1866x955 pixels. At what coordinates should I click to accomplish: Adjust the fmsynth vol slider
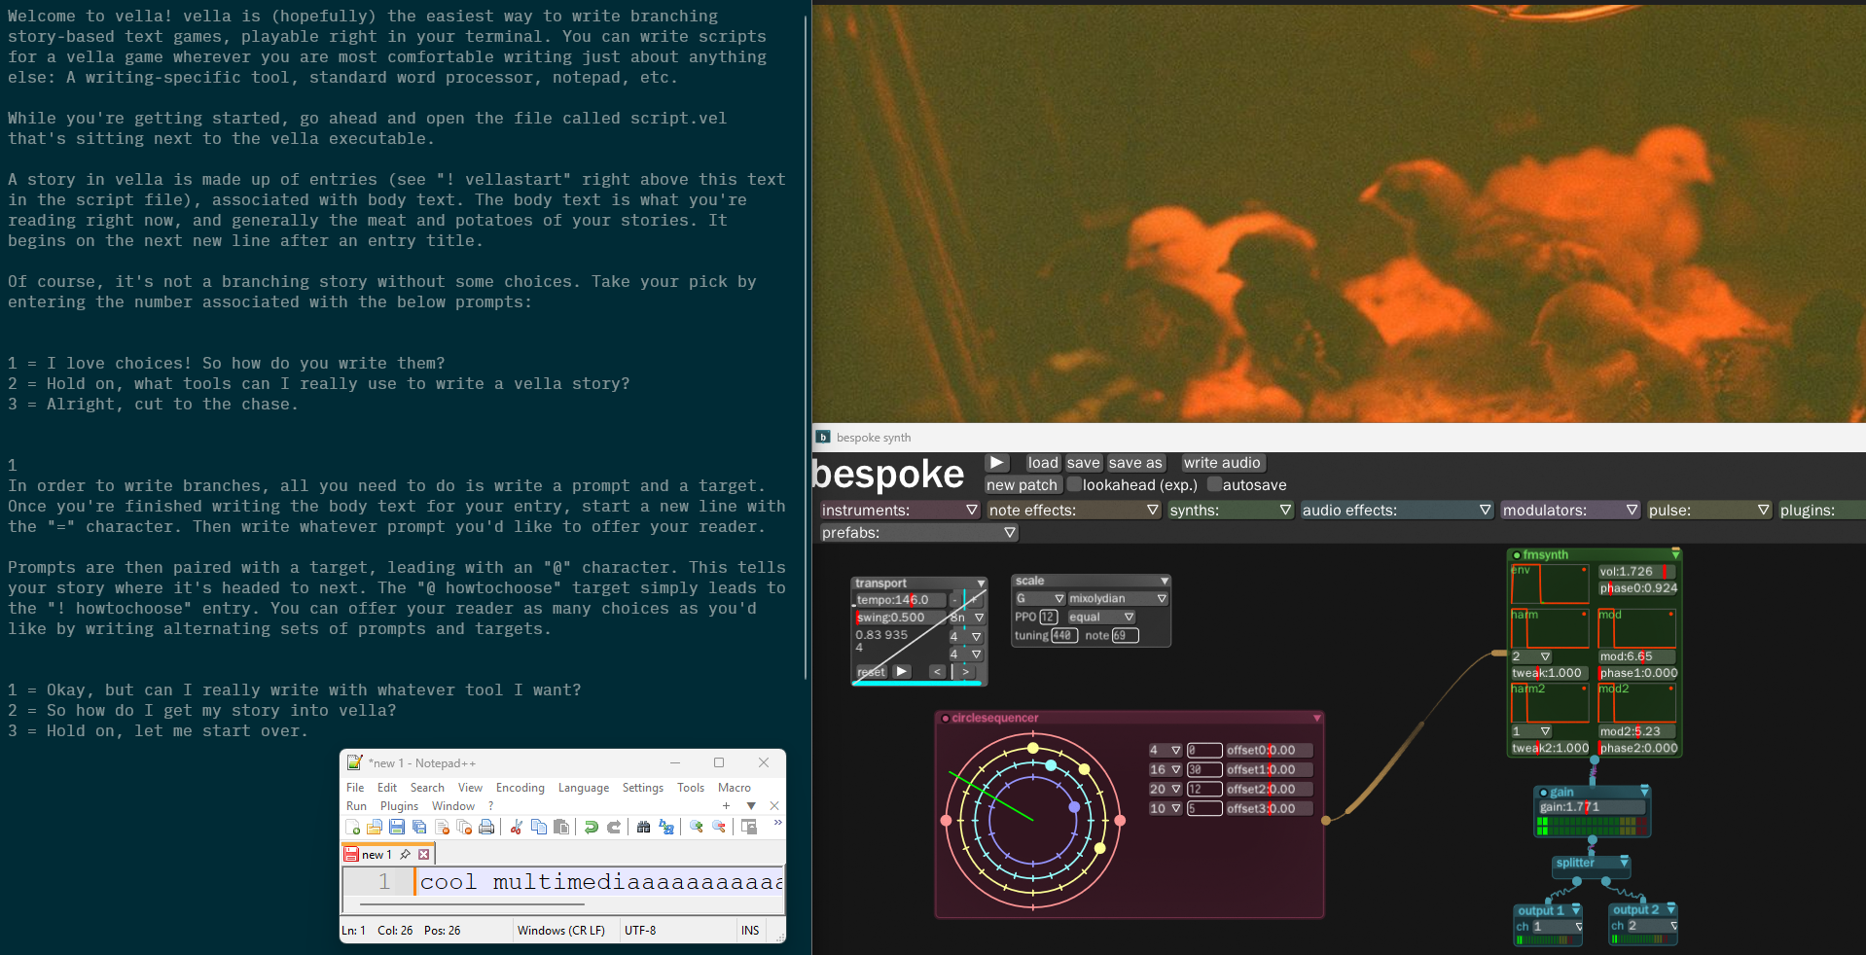[1637, 572]
